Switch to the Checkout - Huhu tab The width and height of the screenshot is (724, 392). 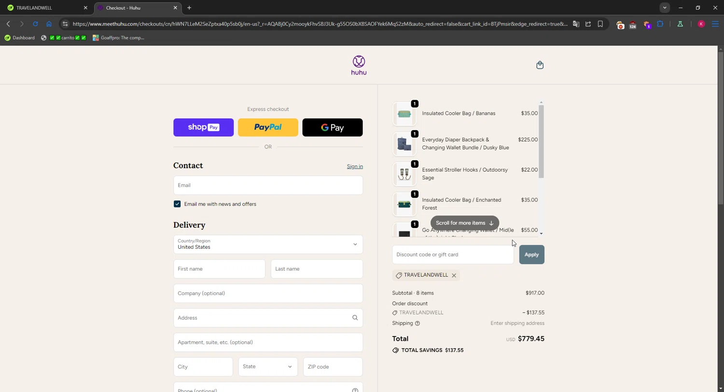coord(137,8)
